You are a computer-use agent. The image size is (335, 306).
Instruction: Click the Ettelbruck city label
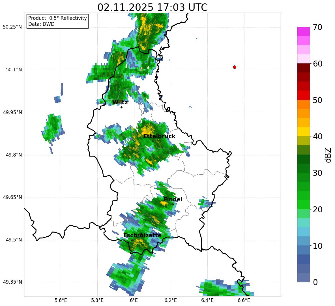tap(159, 136)
